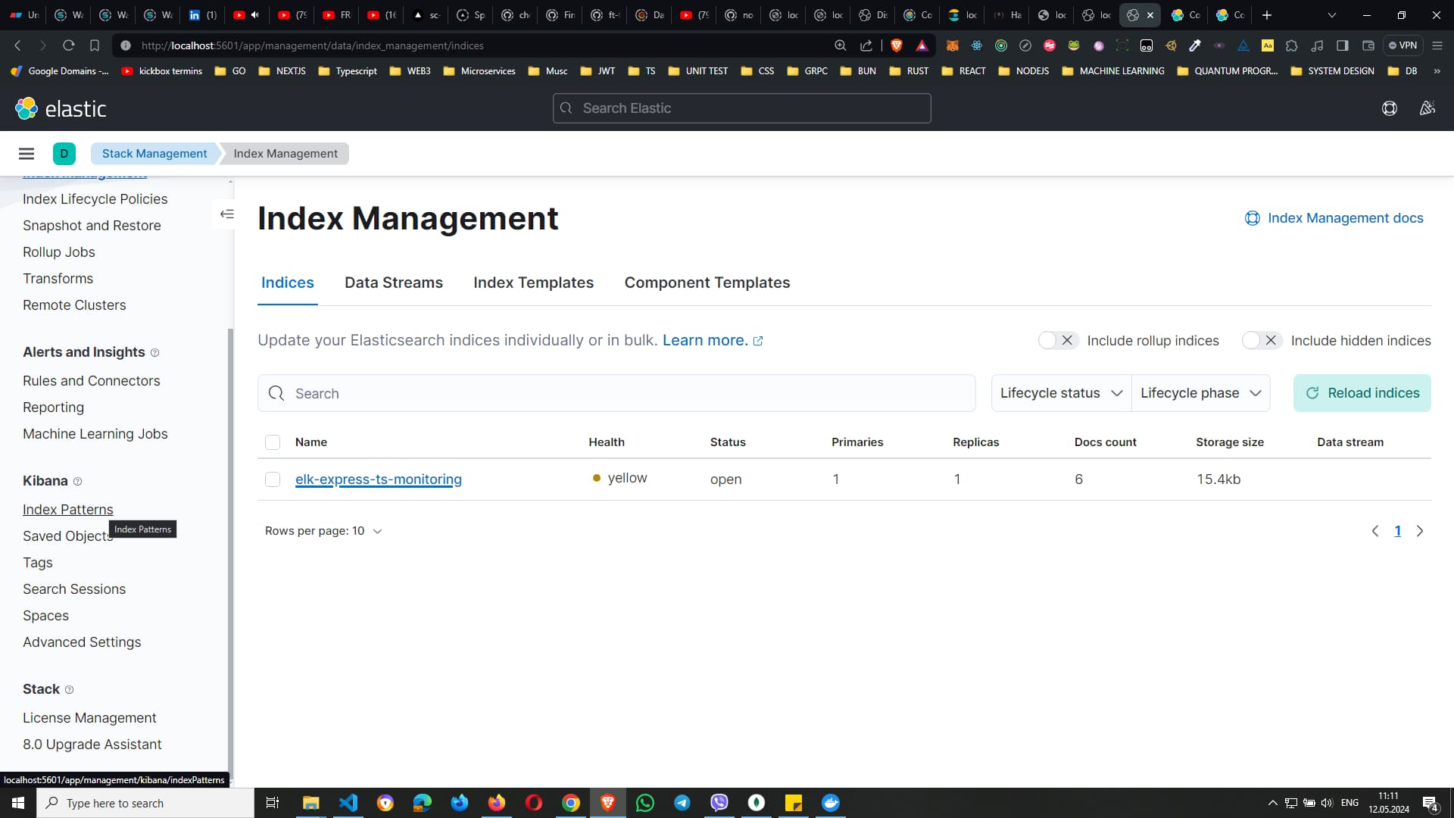Open the elk-express-ts-monitoring index link
This screenshot has height=818, width=1454.
pyautogui.click(x=379, y=479)
